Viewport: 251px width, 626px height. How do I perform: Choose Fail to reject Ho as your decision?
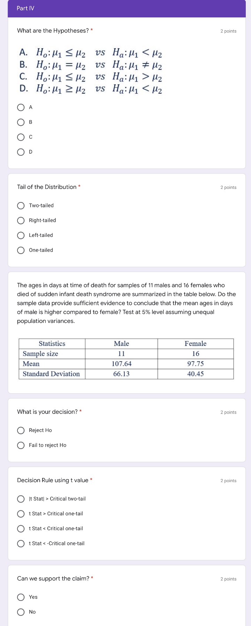point(21,445)
